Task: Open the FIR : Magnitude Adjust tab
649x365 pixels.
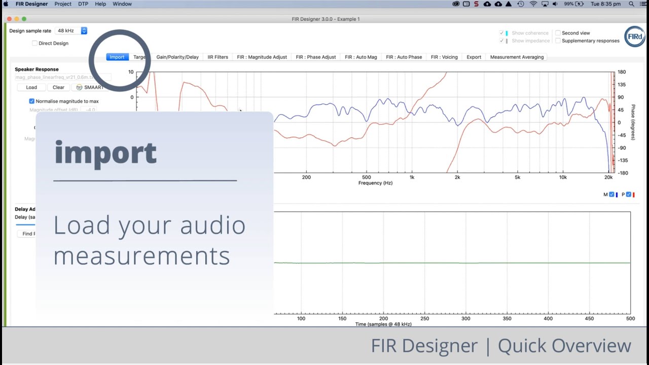Action: click(262, 57)
